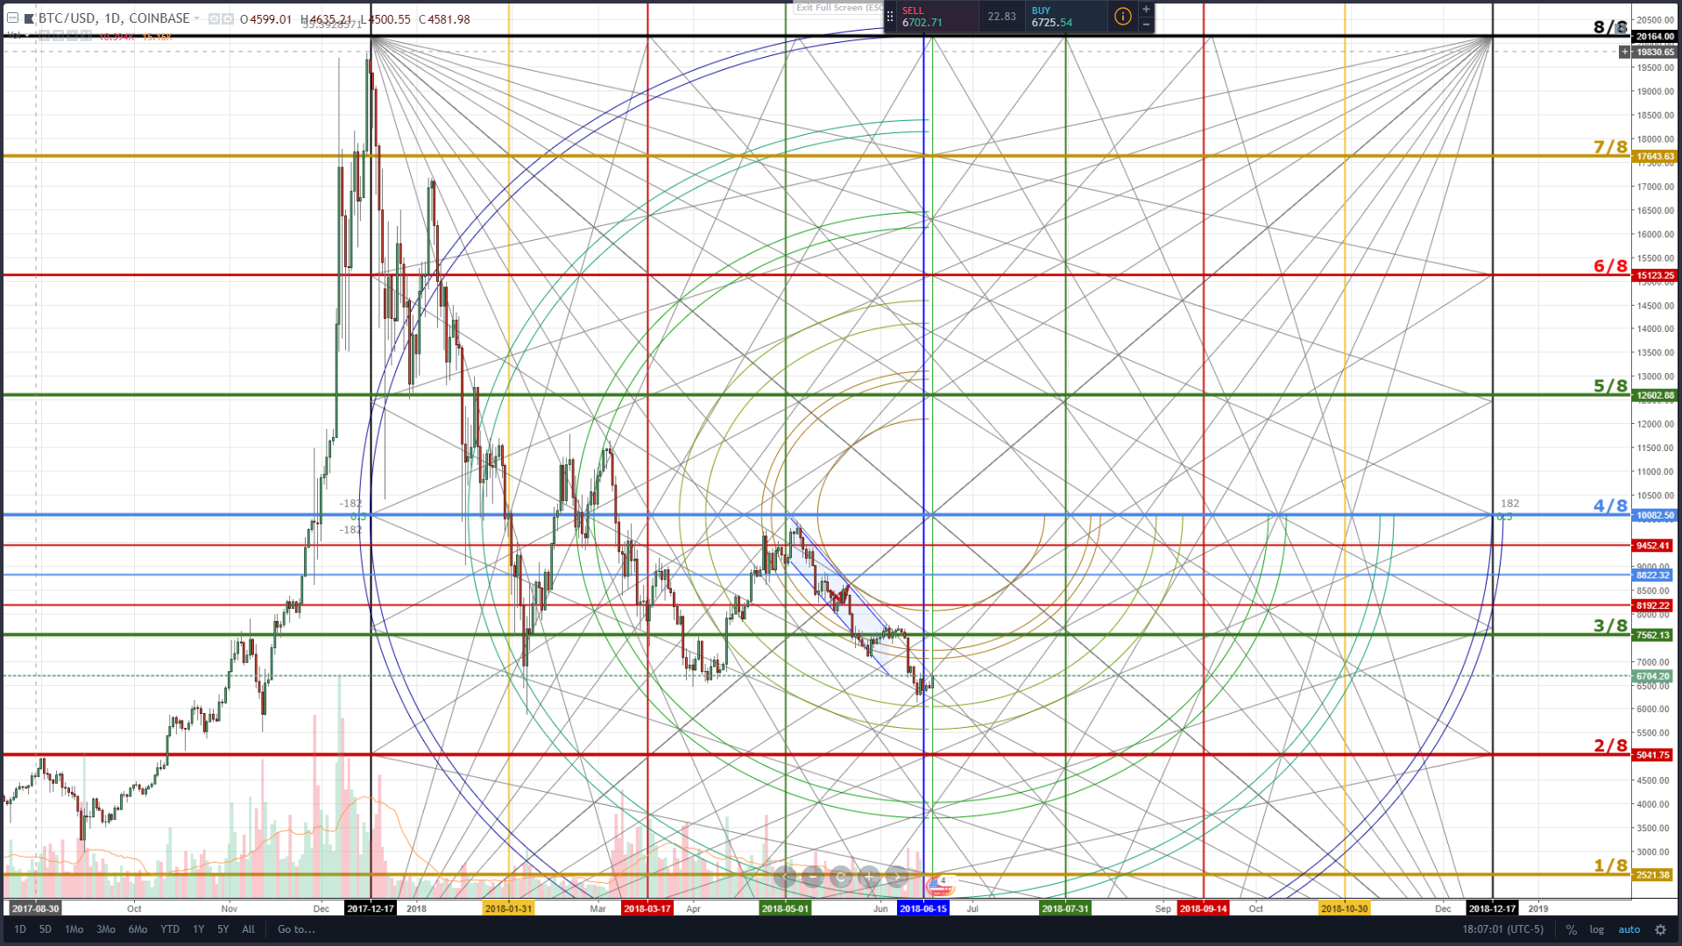The height and width of the screenshot is (946, 1682).
Task: Increase order quantity with plus button
Action: pos(1146,10)
